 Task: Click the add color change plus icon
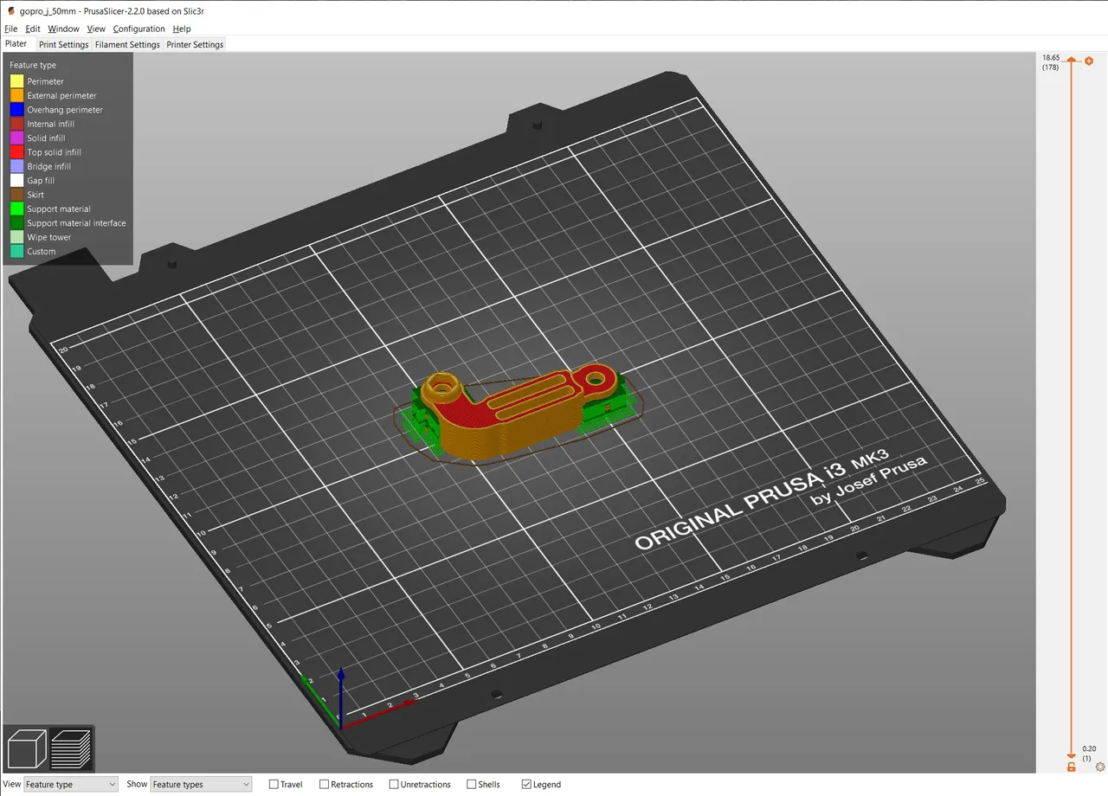(1089, 61)
